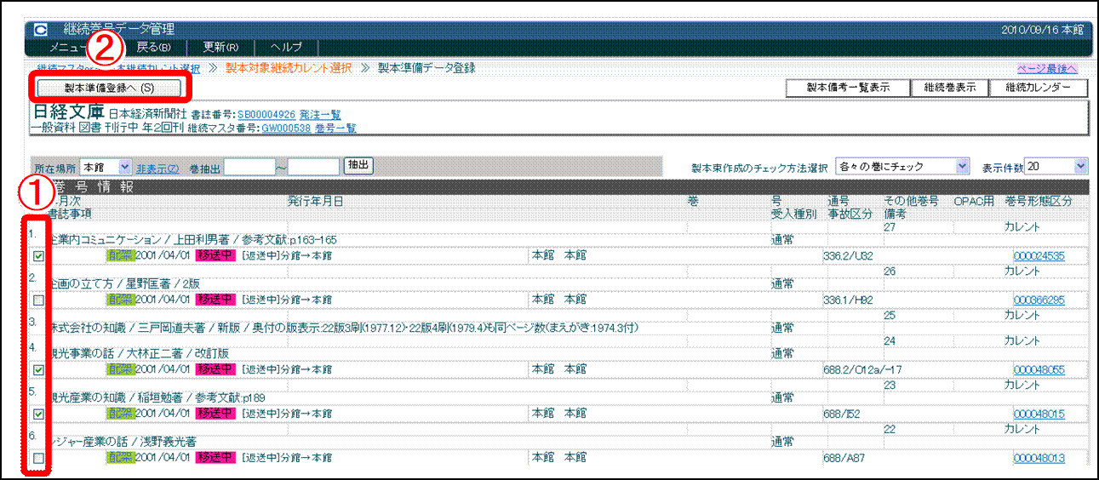Image resolution: width=1099 pixels, height=480 pixels.
Task: Tick the checkbox for 企画の立て方 row
Action: [x=38, y=300]
